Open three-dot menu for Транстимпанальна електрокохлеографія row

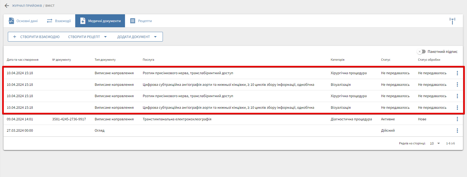point(457,119)
